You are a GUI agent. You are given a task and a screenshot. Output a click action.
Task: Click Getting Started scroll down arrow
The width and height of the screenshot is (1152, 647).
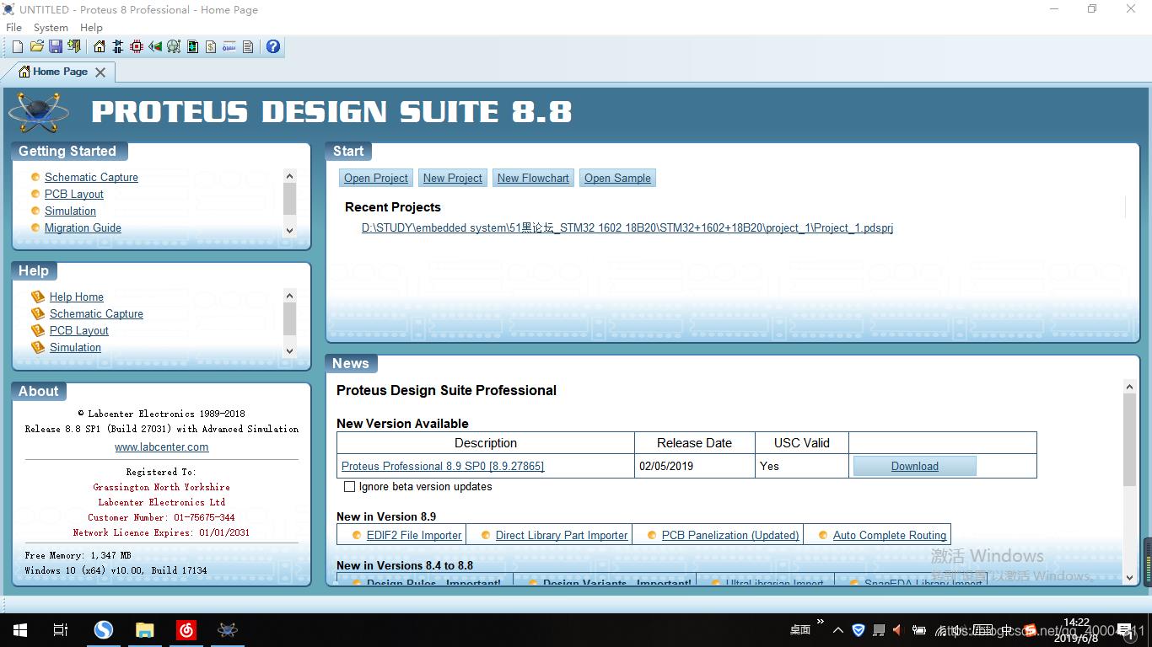[x=290, y=231]
